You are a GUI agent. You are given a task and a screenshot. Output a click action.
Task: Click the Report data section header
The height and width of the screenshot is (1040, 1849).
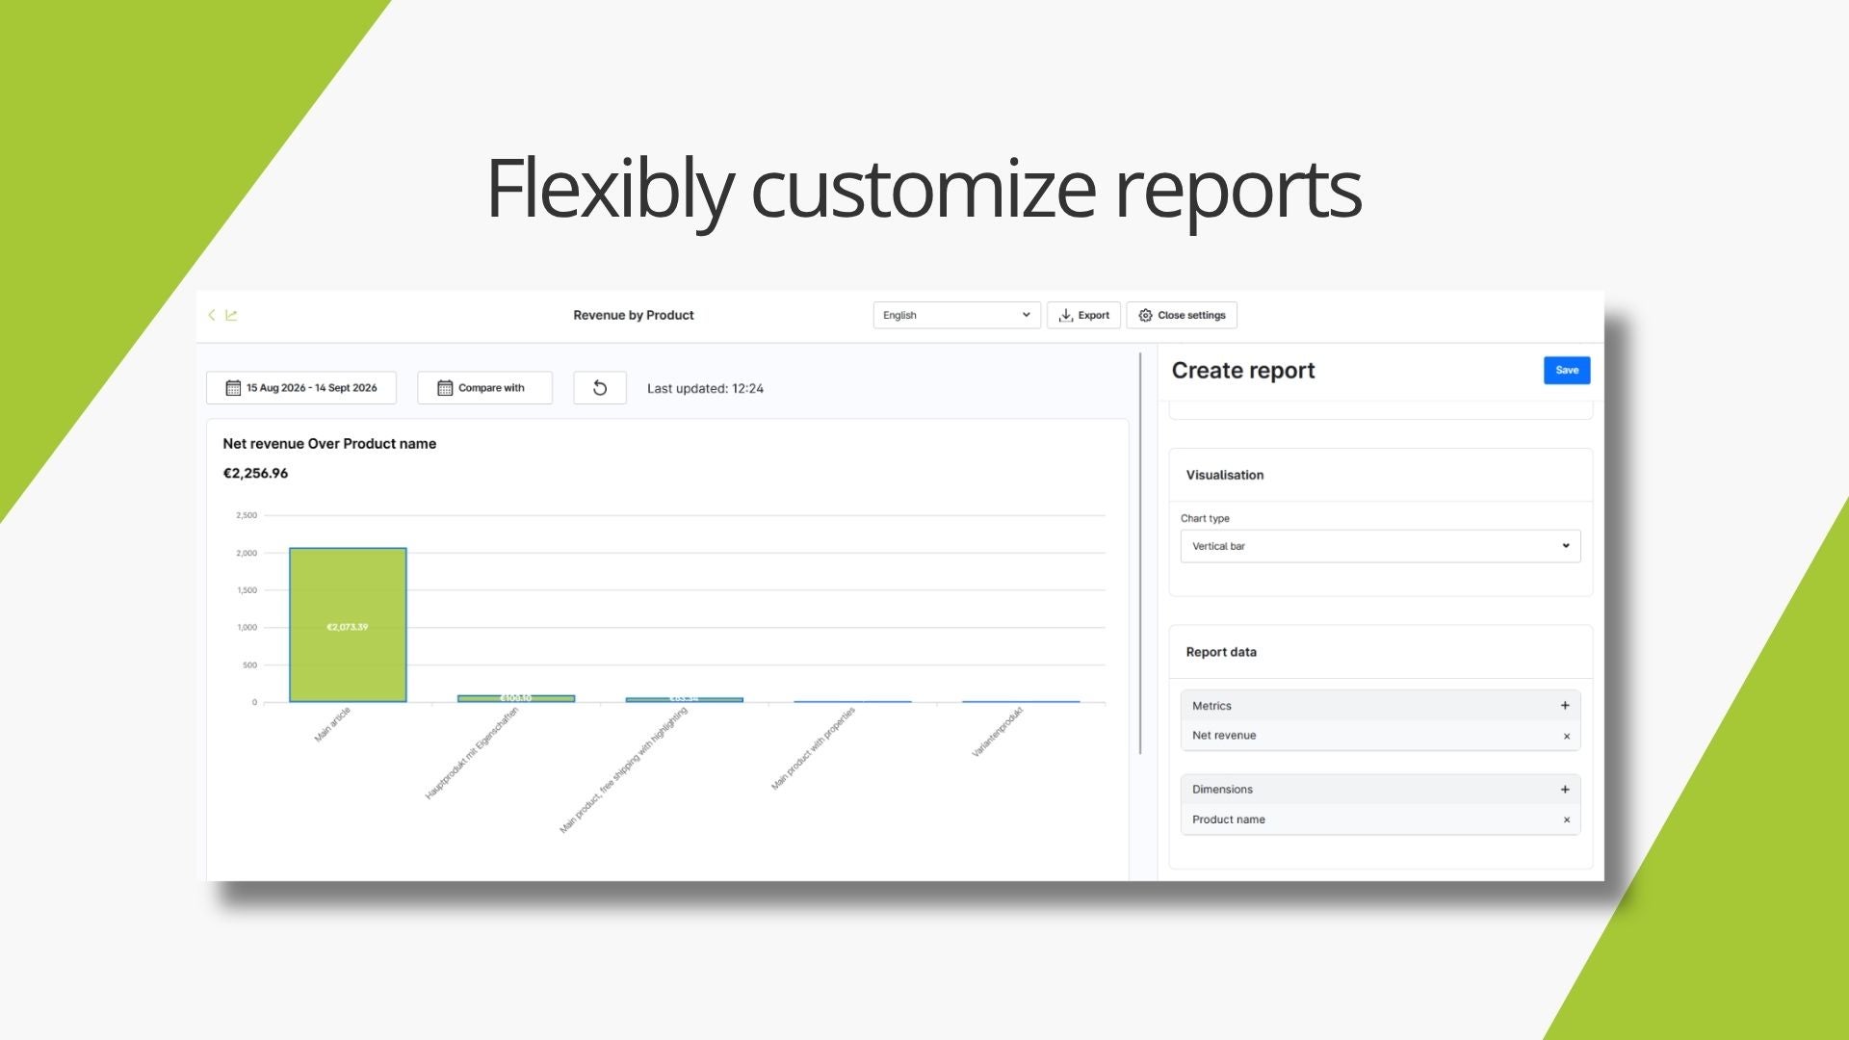pyautogui.click(x=1221, y=652)
